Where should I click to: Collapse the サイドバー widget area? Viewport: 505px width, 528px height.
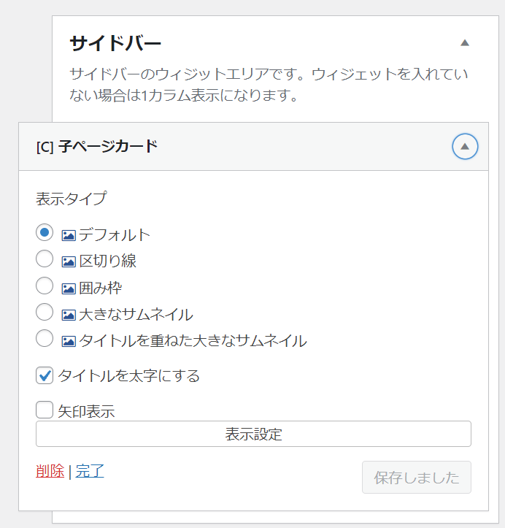465,43
